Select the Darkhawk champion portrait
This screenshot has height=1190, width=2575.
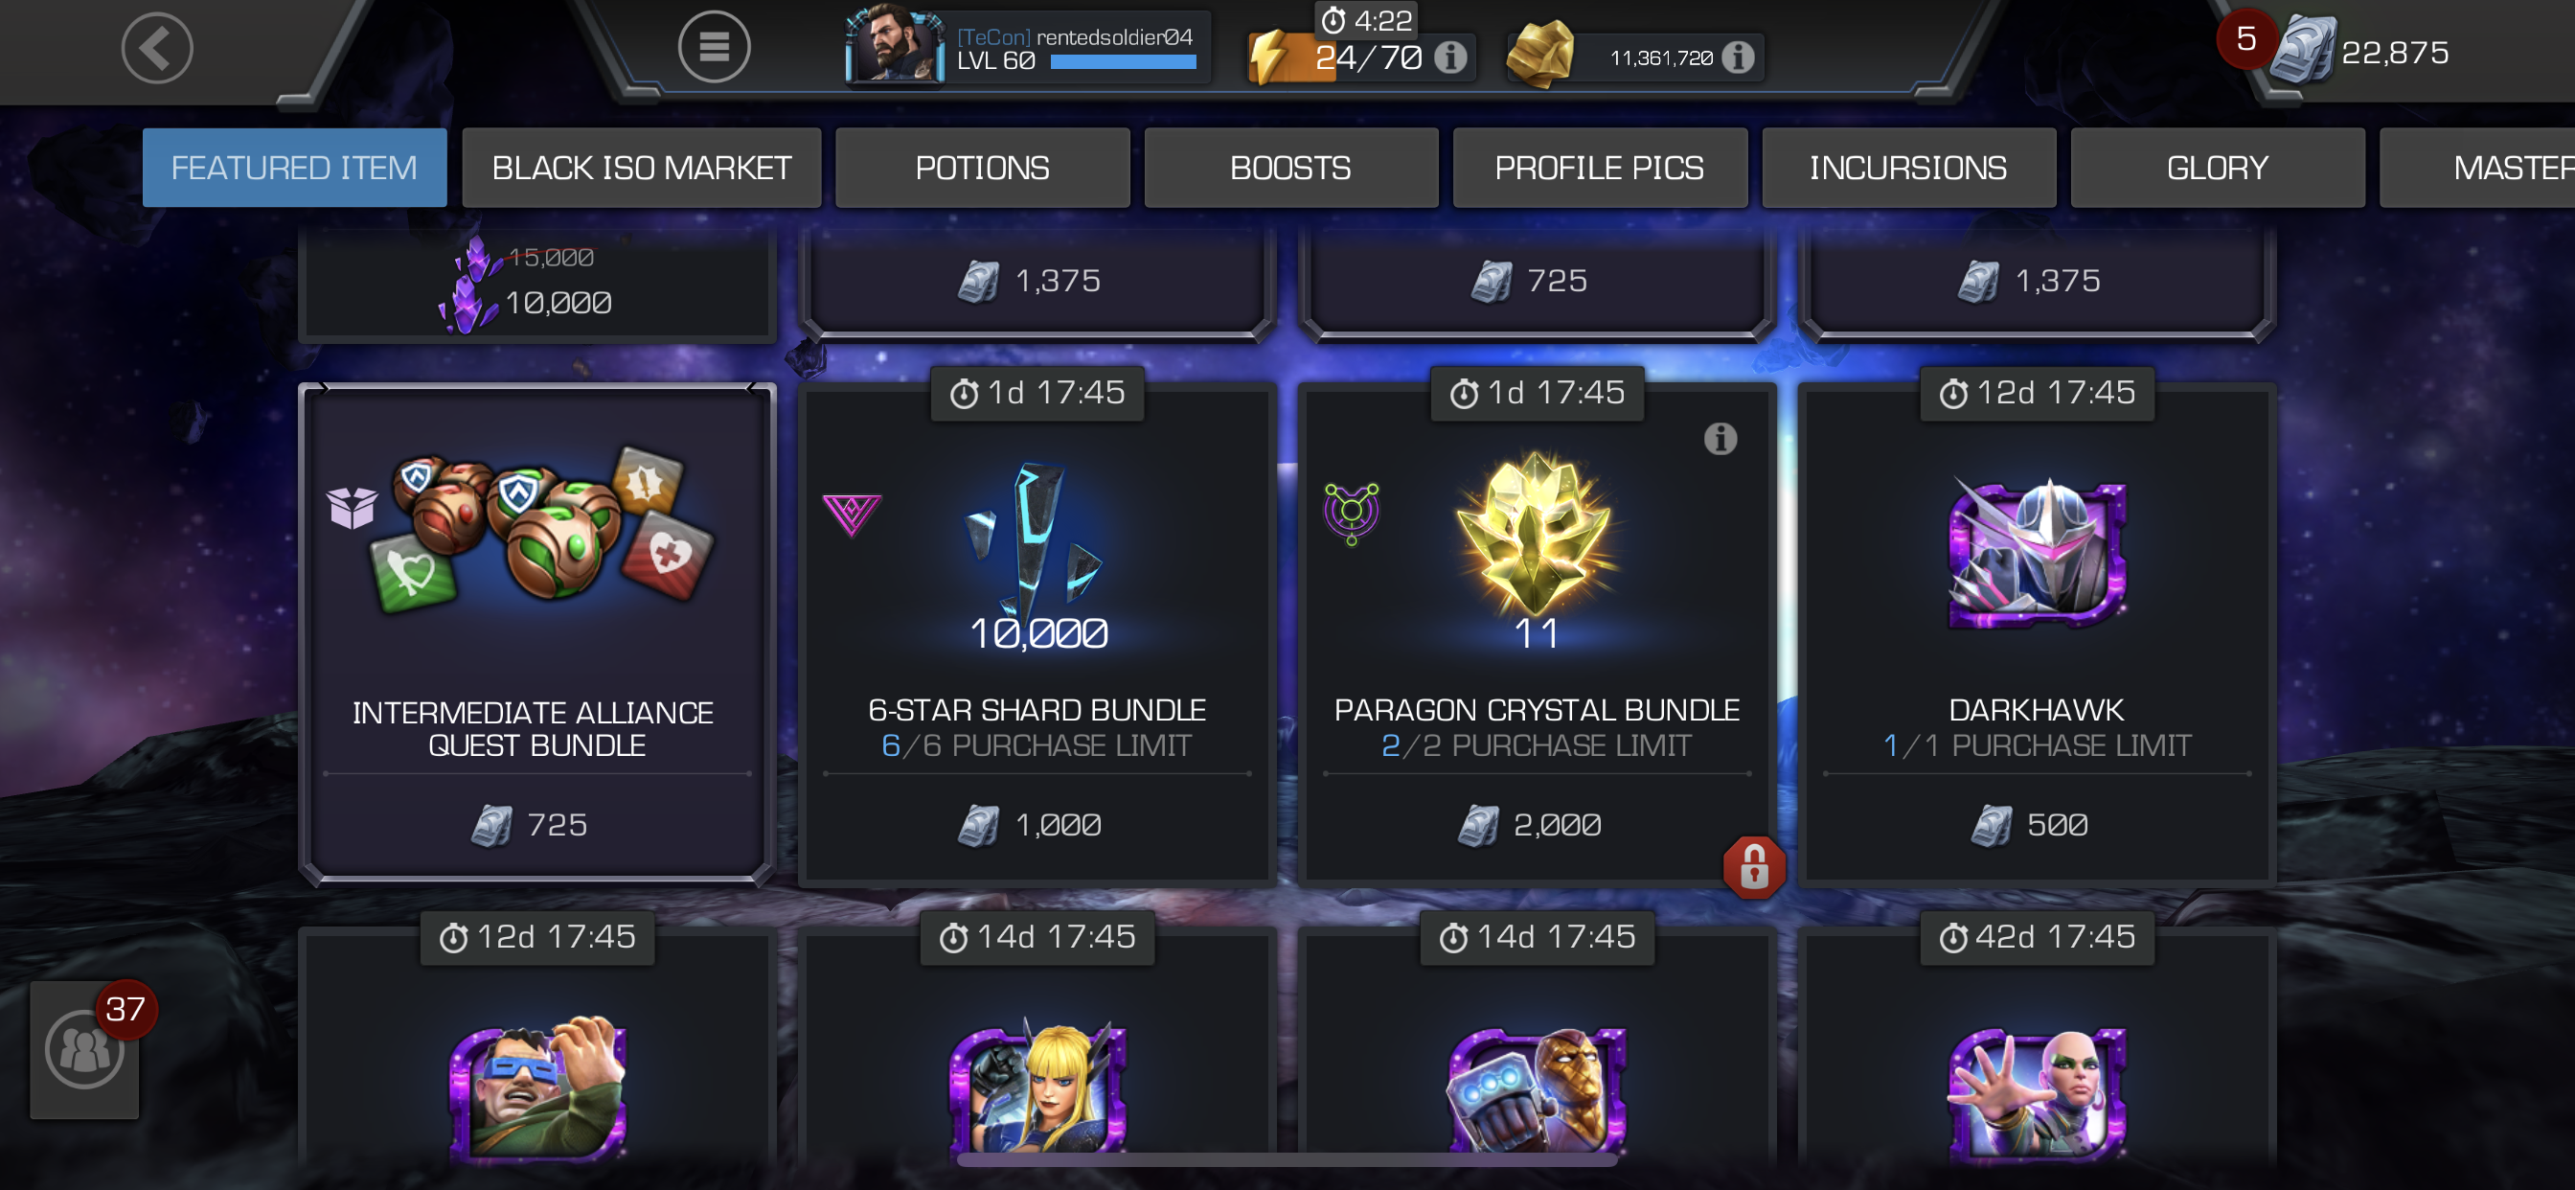tap(2037, 551)
